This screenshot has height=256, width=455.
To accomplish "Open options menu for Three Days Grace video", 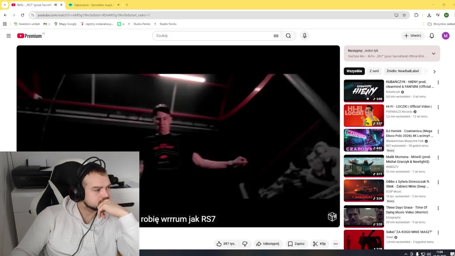I will point(438,208).
